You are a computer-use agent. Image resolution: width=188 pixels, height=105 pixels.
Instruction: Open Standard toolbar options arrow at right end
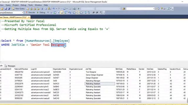173,9
